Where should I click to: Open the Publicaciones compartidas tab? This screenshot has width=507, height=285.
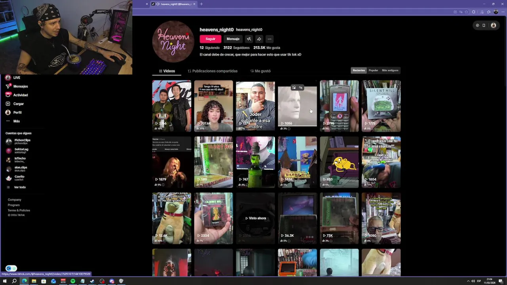coord(213,71)
